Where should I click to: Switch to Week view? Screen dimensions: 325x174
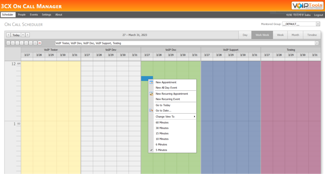coord(280,35)
